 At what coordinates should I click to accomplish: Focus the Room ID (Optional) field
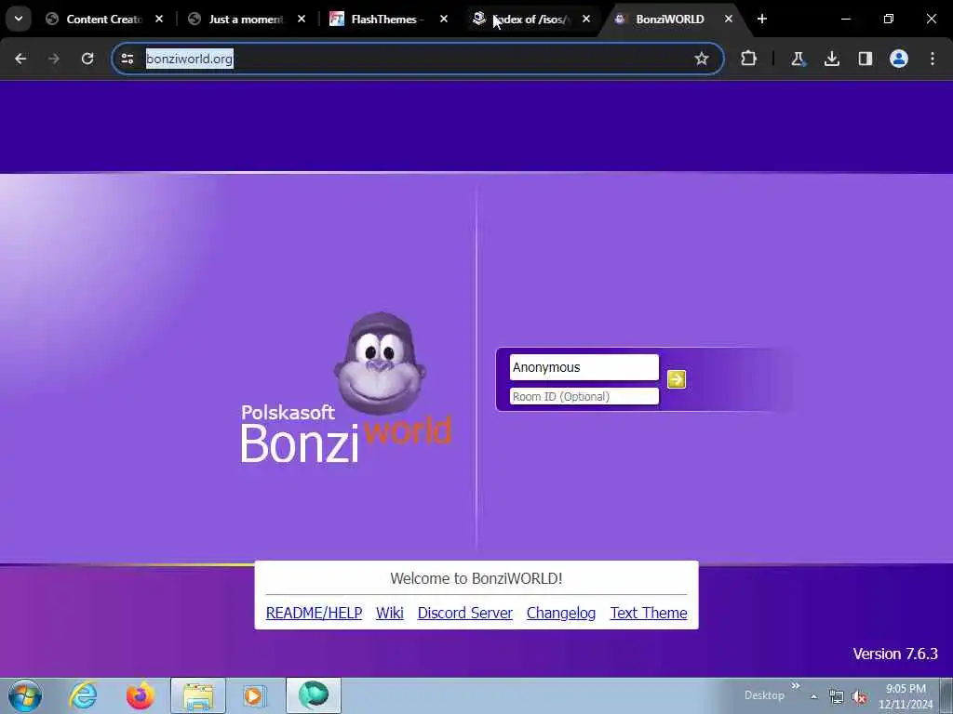pos(584,396)
